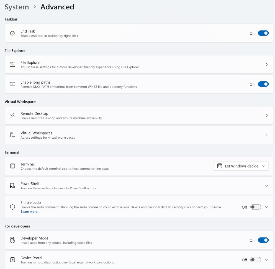Screen dimensions: 275x269
Task: Enable the sudo command toggle
Action: pos(255,207)
